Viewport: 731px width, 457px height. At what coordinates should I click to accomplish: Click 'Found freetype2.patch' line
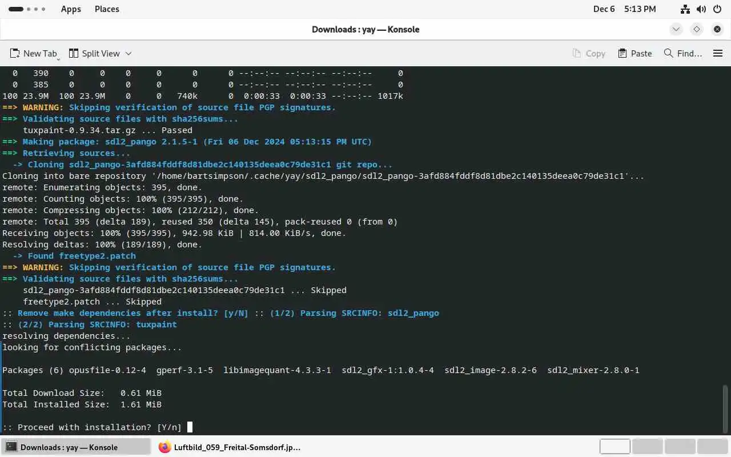[74, 256]
